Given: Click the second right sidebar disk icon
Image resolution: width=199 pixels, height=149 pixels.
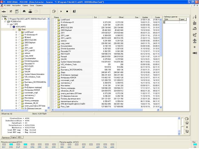Looking at the screenshot, I should click(x=194, y=23).
